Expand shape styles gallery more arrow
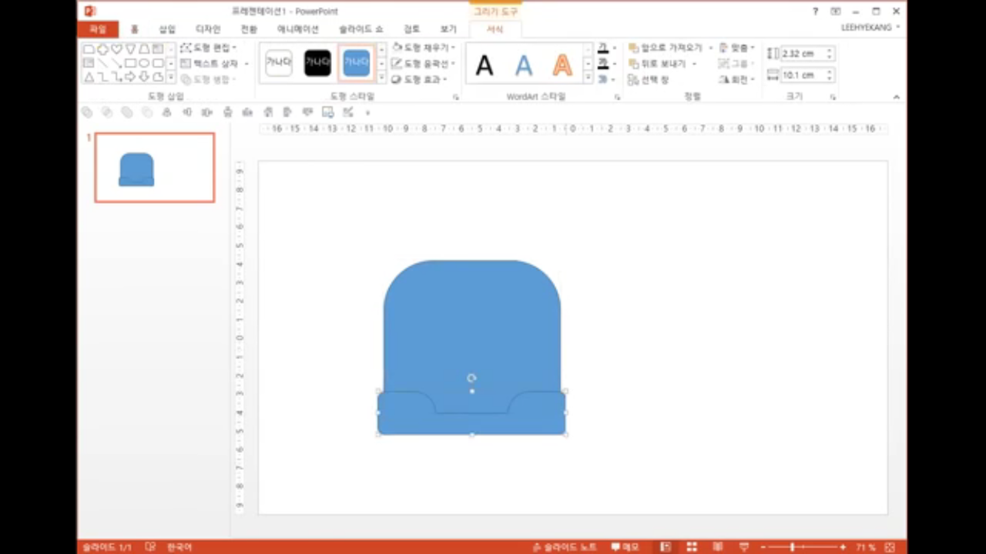This screenshot has width=986, height=554. pyautogui.click(x=381, y=78)
